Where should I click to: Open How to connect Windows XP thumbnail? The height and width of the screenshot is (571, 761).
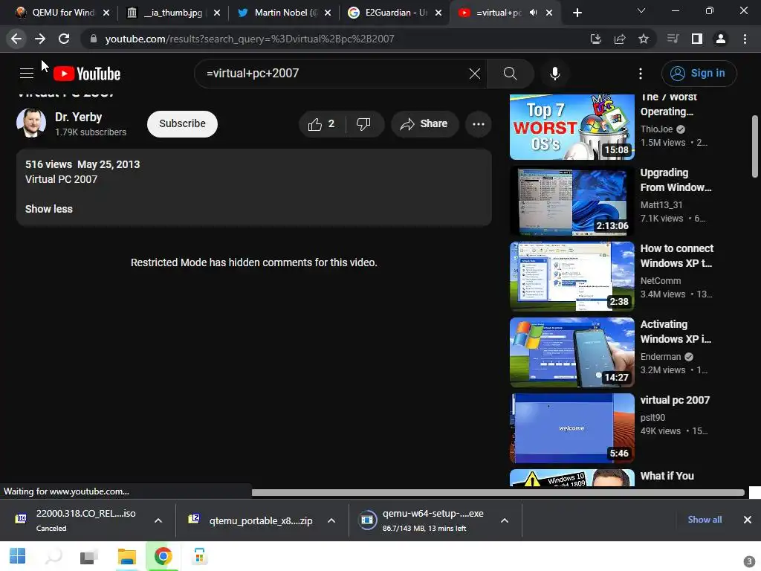pyautogui.click(x=571, y=277)
